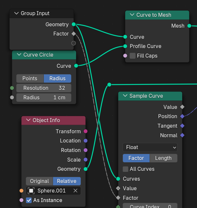Click the Curve Index field
This screenshot has height=208, width=197.
click(x=150, y=206)
